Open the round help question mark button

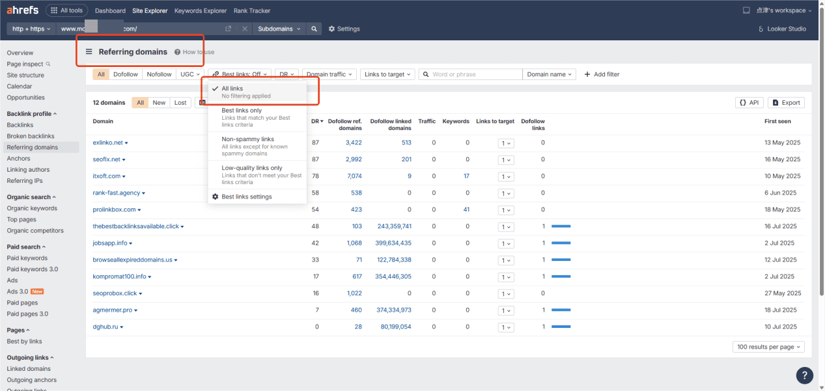coord(805,375)
